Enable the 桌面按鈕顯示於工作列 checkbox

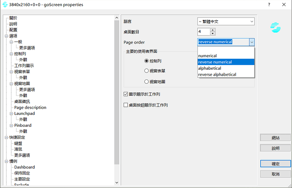pyautogui.click(x=126, y=105)
